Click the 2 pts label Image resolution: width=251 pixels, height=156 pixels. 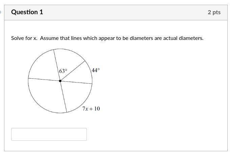(x=214, y=12)
